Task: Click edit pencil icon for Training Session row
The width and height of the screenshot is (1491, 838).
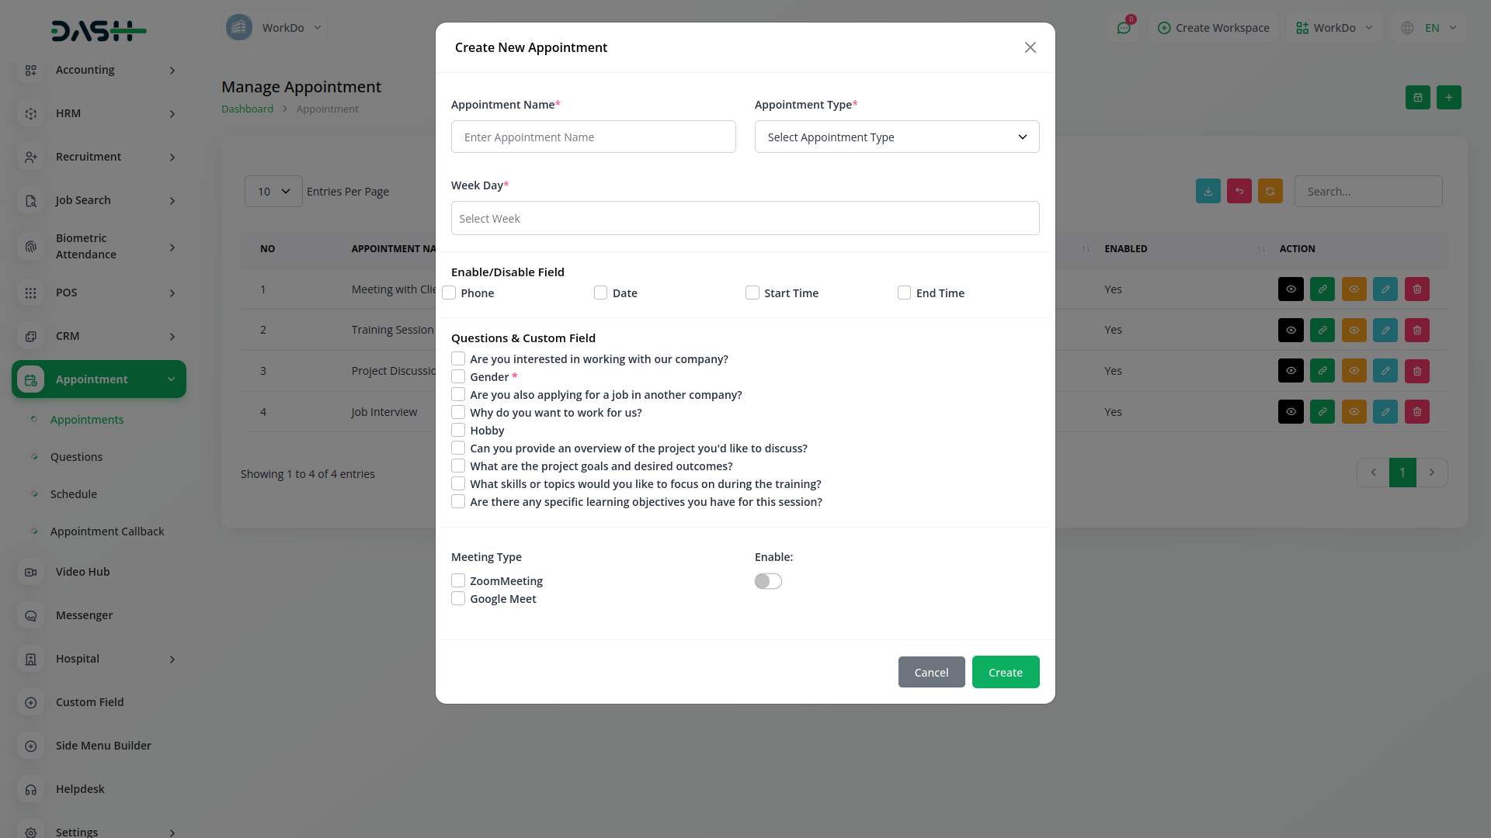Action: click(1385, 331)
